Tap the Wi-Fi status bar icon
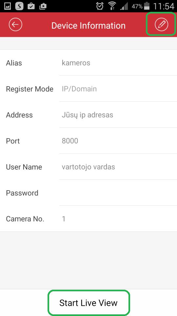 (x=112, y=6)
